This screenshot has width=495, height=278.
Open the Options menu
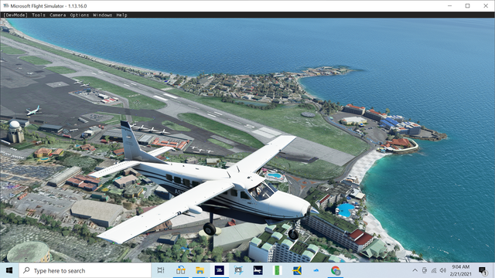click(79, 15)
